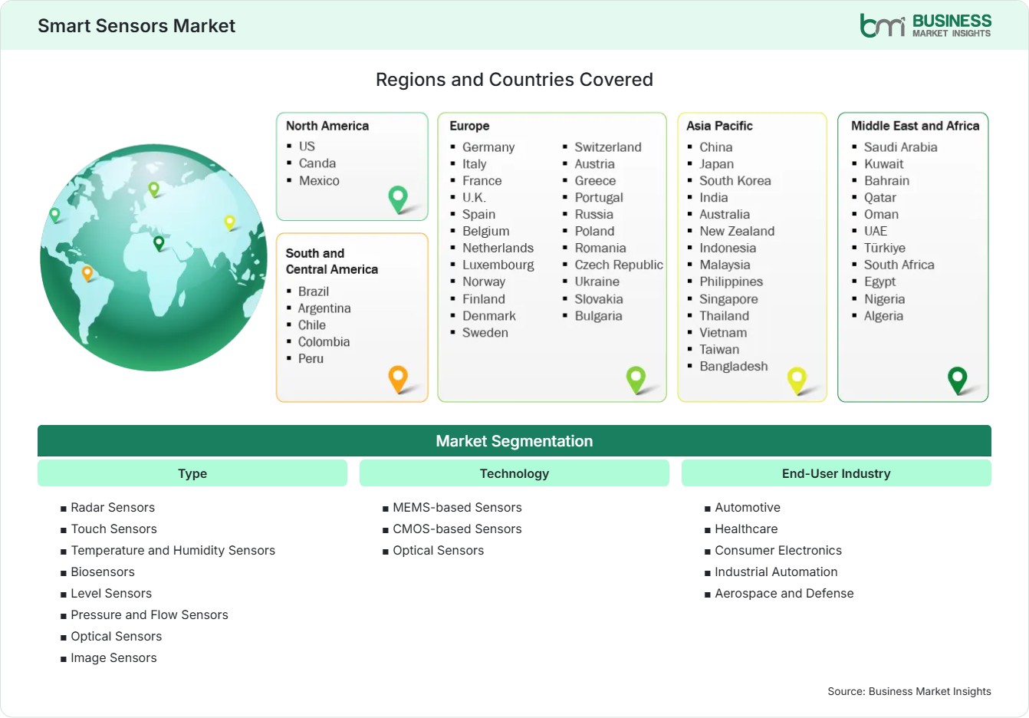Click Mexico in the North America list
Image resolution: width=1029 pixels, height=718 pixels.
(x=319, y=181)
